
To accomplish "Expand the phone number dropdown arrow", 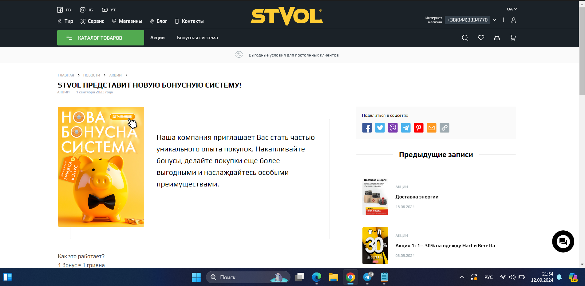I will 494,20.
